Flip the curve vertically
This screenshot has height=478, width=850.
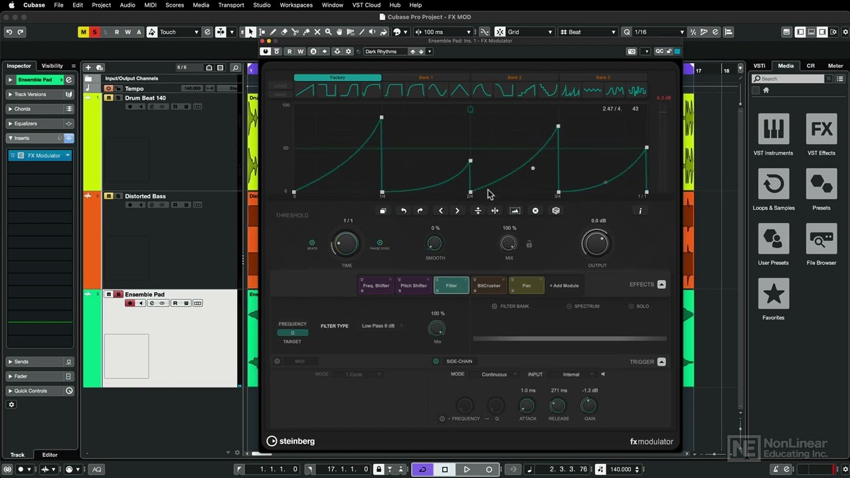click(x=477, y=210)
